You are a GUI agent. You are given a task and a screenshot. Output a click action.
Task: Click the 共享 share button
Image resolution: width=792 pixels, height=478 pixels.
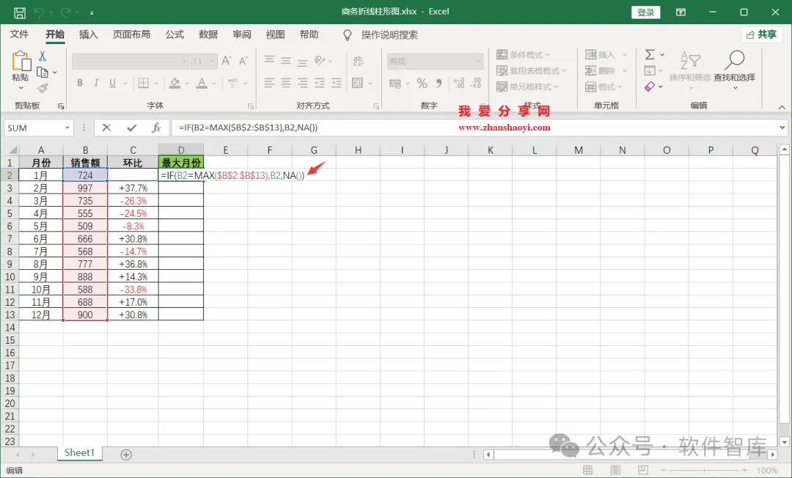[762, 34]
